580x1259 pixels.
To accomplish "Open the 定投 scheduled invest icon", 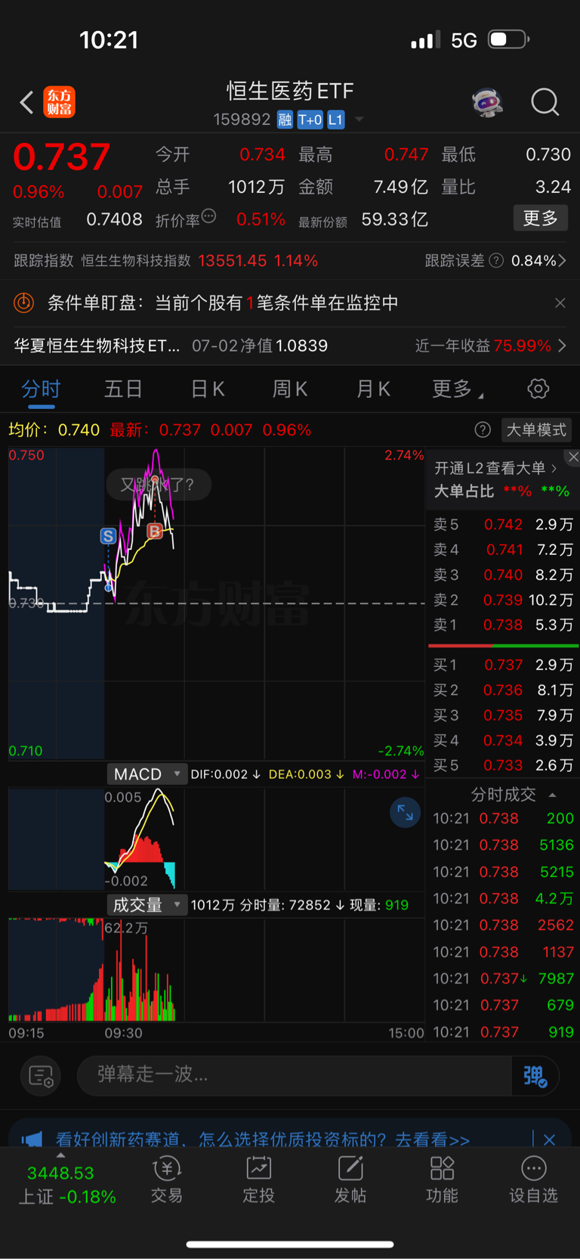I will tap(259, 1180).
